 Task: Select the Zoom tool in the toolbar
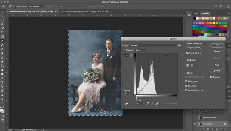click(2, 99)
